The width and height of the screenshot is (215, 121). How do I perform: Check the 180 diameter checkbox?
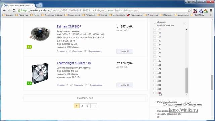[155, 73]
